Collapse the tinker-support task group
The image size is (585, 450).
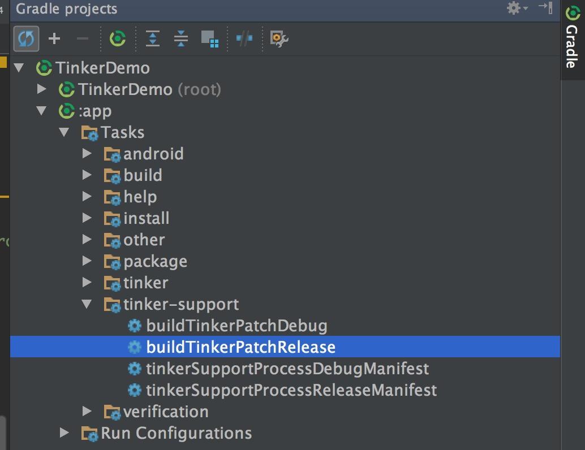tap(87, 304)
